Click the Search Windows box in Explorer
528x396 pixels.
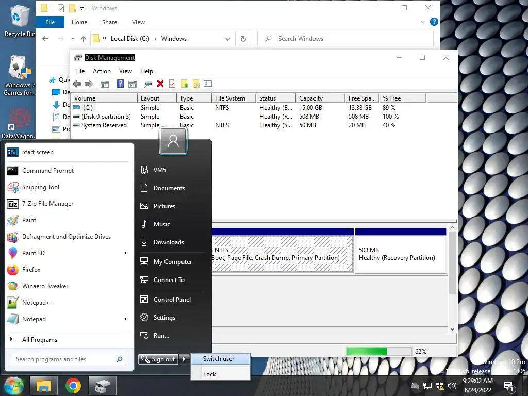[x=345, y=39]
